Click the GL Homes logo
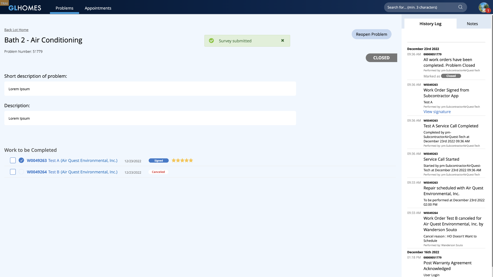Viewport: 493px width, 277px height. (x=25, y=8)
